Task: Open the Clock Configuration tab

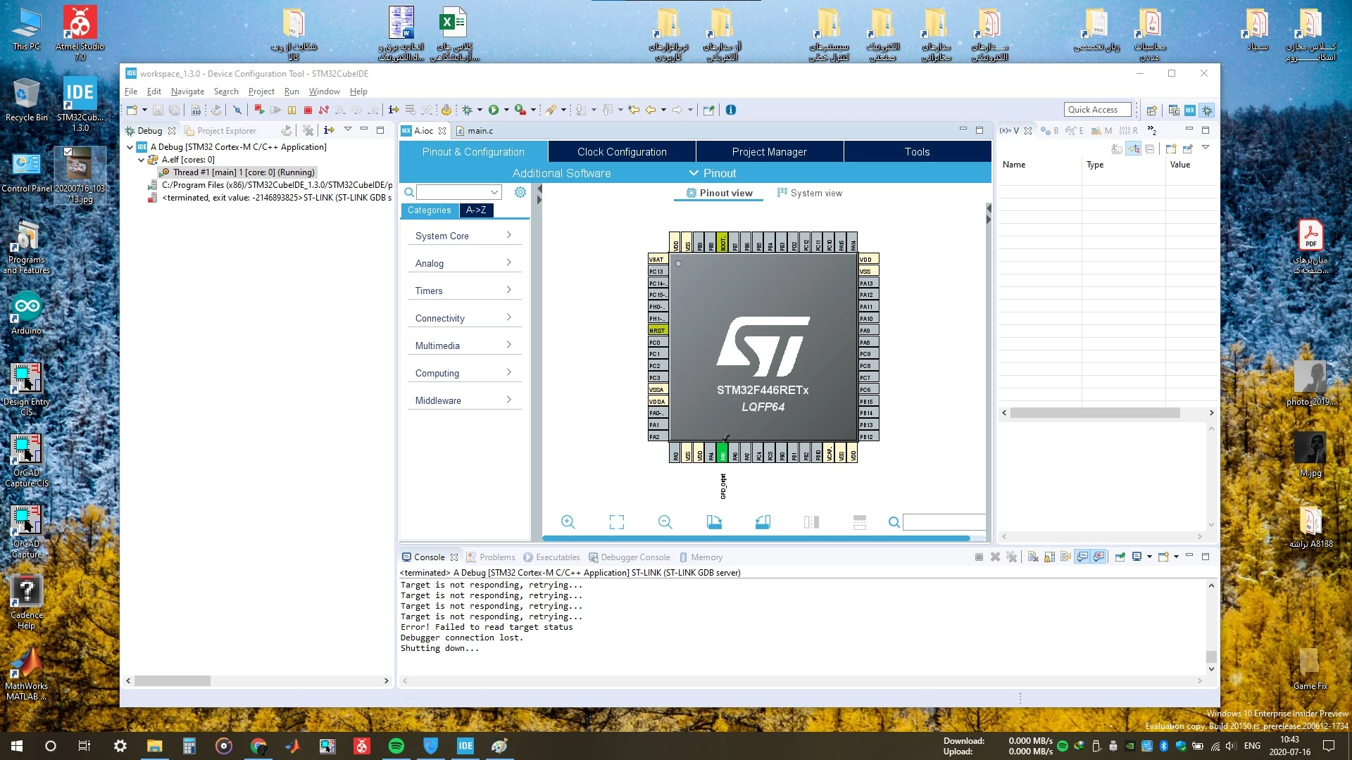Action: [x=622, y=152]
